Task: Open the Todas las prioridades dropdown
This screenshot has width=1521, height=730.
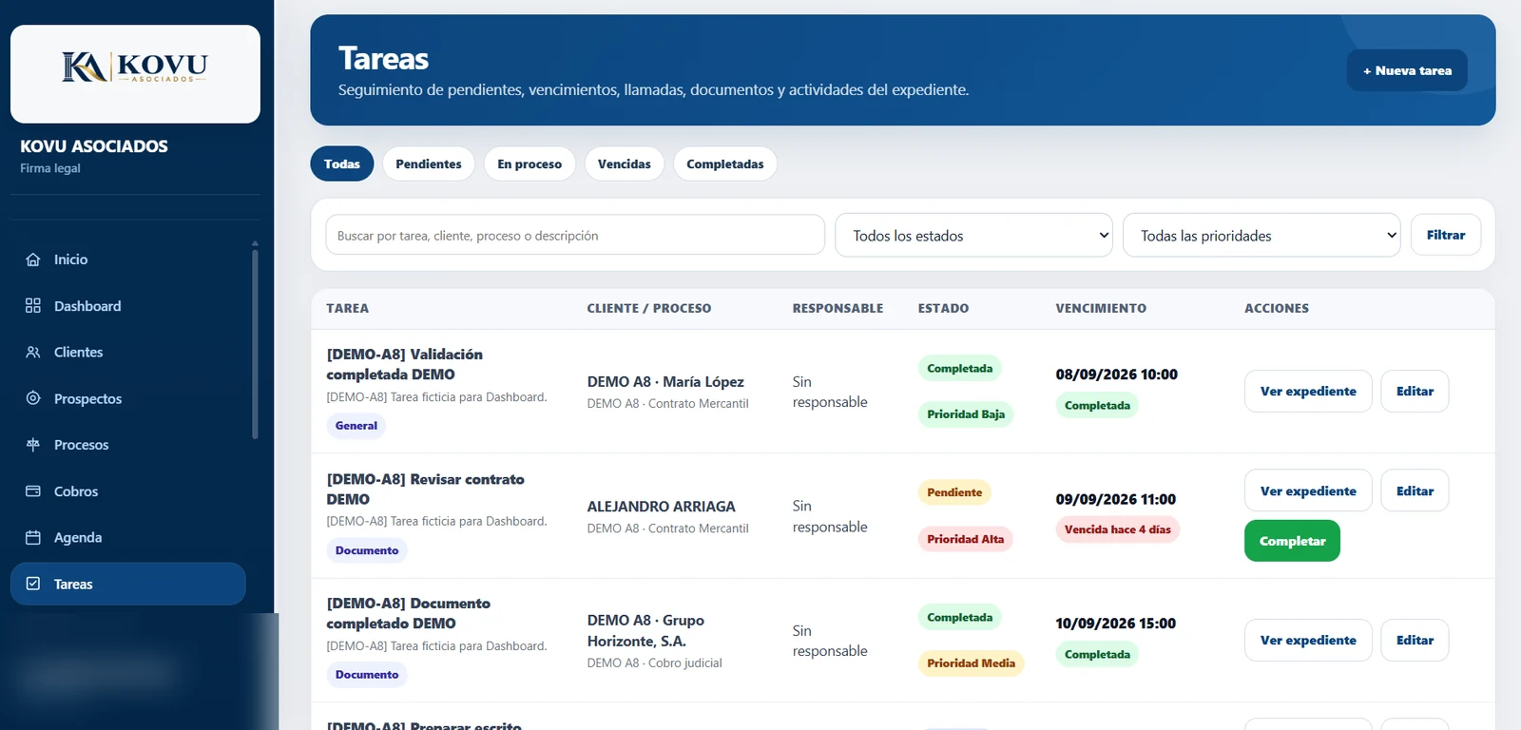Action: (x=1261, y=235)
